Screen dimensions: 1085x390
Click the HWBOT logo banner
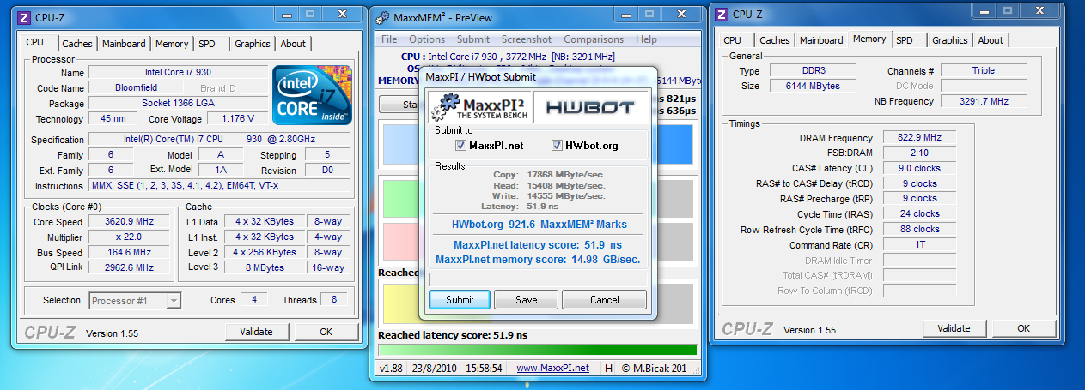(591, 106)
